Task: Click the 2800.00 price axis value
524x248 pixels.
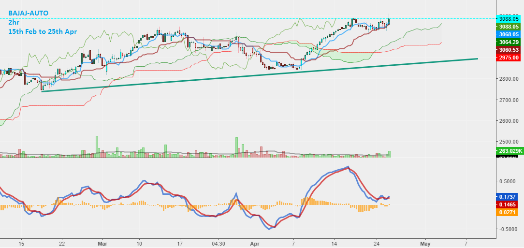Action: [x=509, y=79]
